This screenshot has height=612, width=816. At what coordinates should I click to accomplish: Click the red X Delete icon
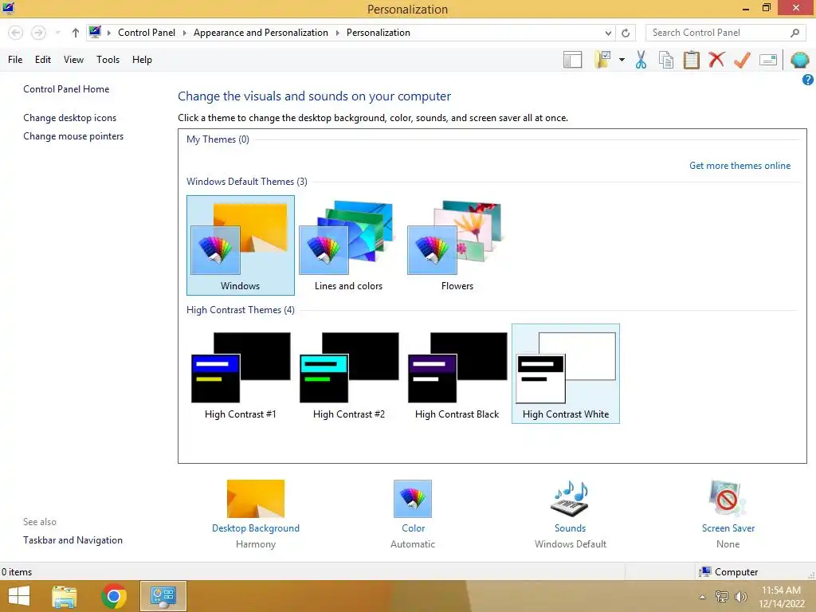click(x=716, y=60)
